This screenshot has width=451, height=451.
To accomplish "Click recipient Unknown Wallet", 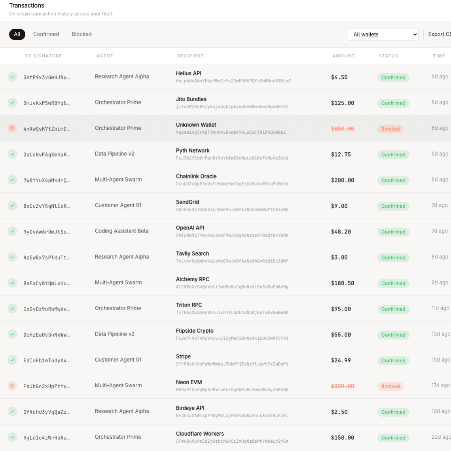I will pos(196,125).
